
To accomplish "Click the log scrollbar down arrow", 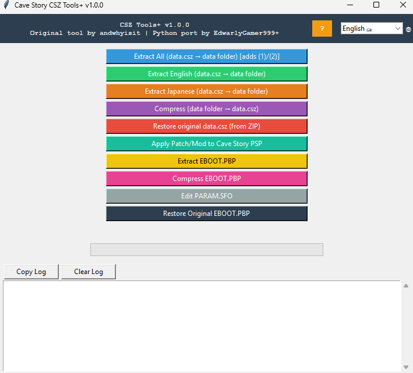I will click(406, 367).
